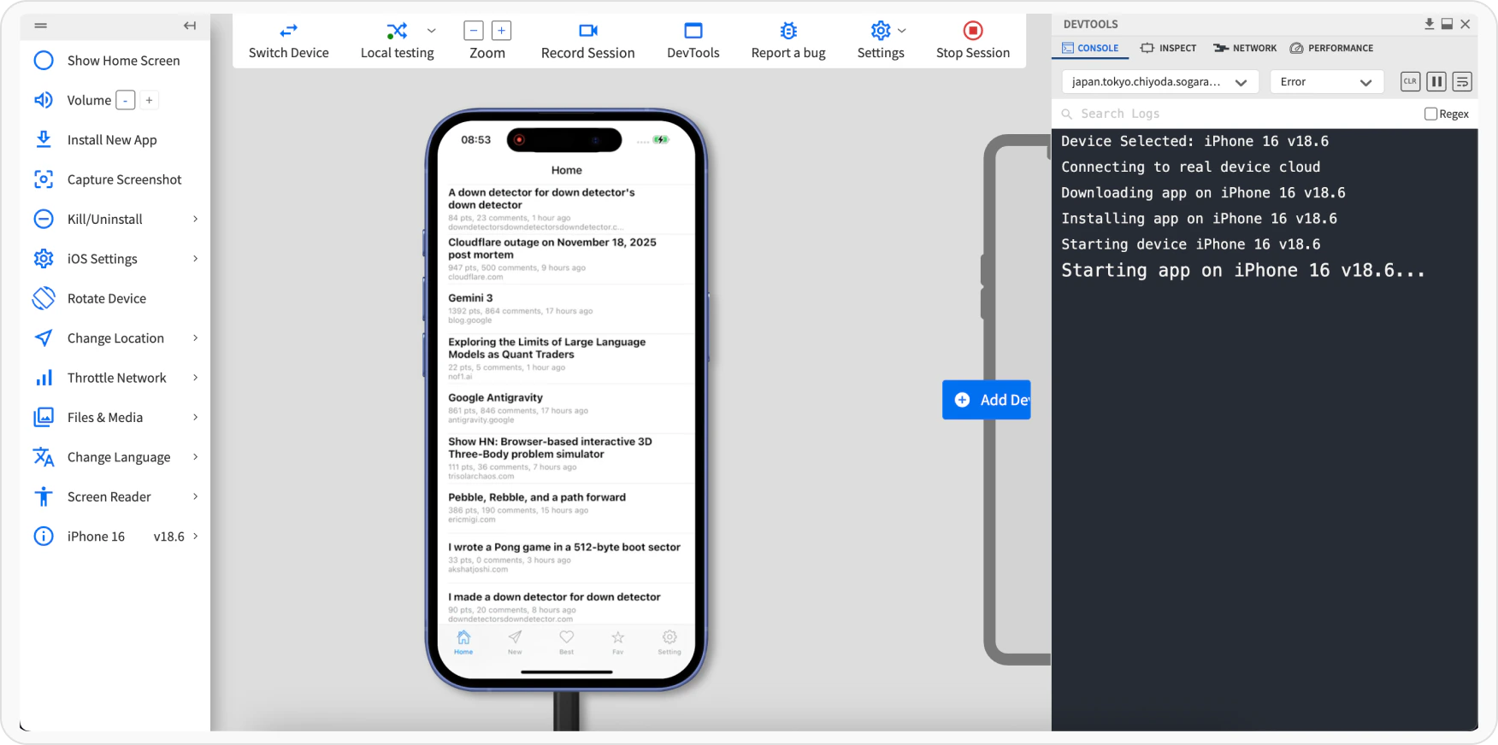Capture Screenshot from the sidebar
Image resolution: width=1498 pixels, height=745 pixels.
(107, 179)
